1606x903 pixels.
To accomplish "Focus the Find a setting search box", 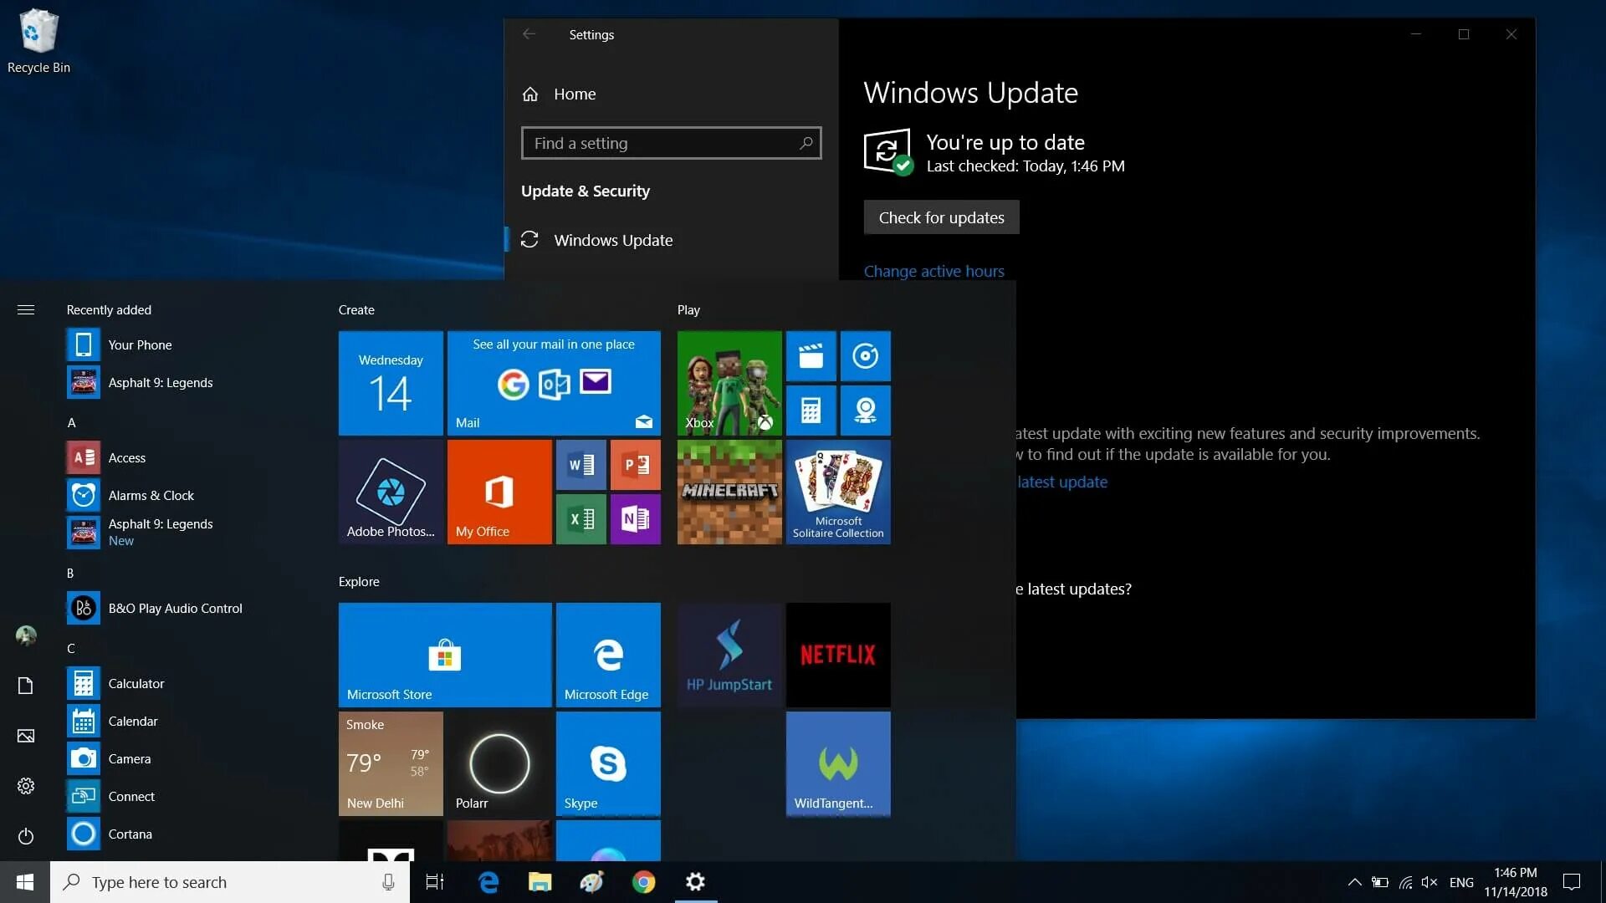I will pos(670,143).
